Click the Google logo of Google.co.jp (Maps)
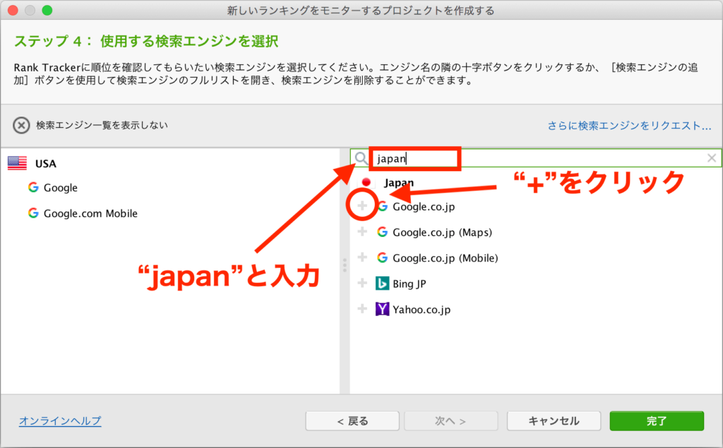The height and width of the screenshot is (448, 723). pyautogui.click(x=382, y=232)
